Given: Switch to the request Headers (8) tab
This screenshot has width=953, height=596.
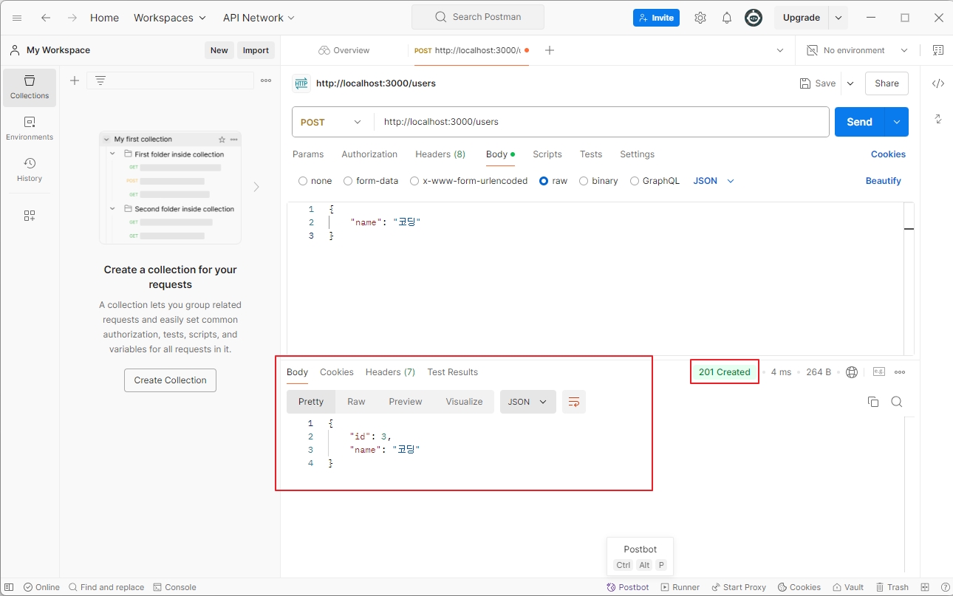Looking at the screenshot, I should point(440,154).
